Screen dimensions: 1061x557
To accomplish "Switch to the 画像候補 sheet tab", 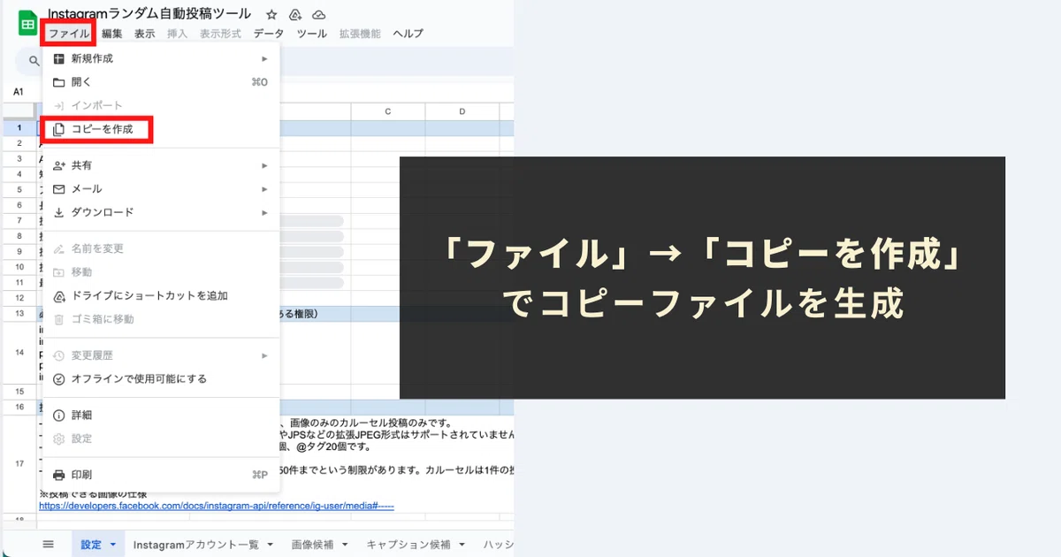I will tap(314, 545).
